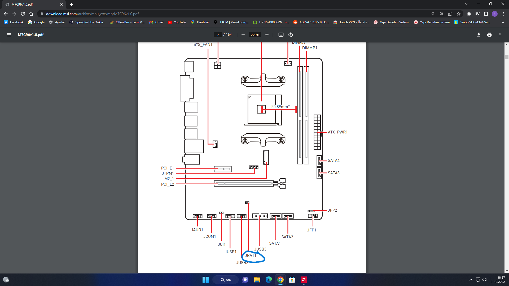Open File Explorer from the taskbar
509x286 pixels.
tap(257, 280)
